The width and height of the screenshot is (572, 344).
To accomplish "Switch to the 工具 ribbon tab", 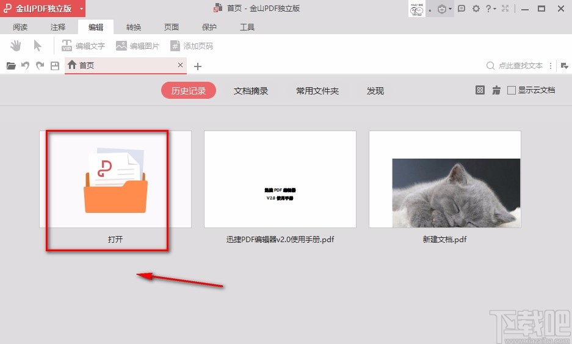I will click(247, 27).
